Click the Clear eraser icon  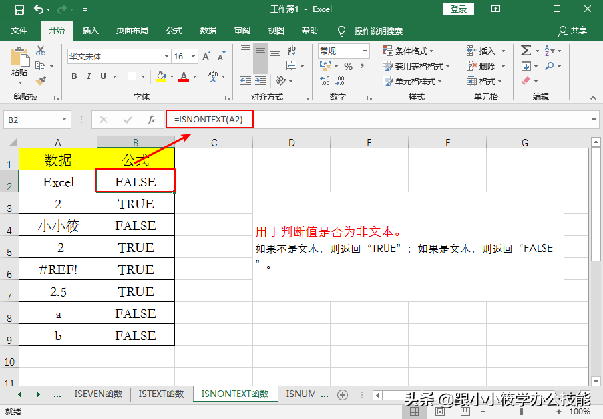pyautogui.click(x=526, y=80)
